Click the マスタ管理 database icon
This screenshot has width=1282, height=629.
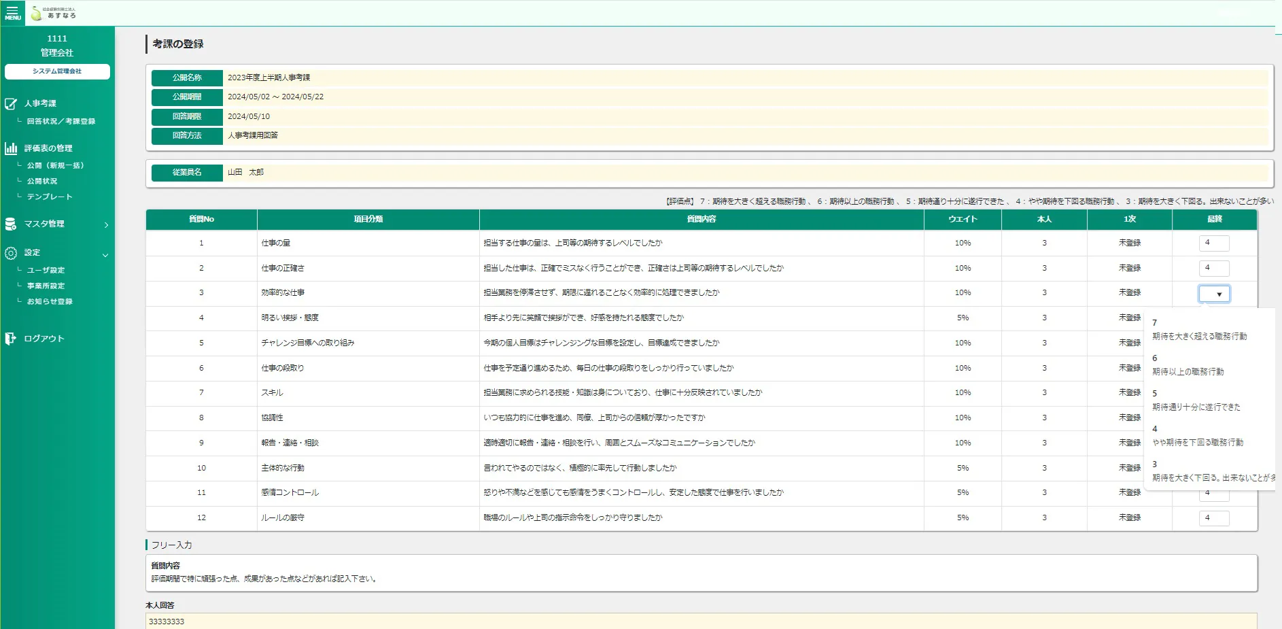click(11, 224)
